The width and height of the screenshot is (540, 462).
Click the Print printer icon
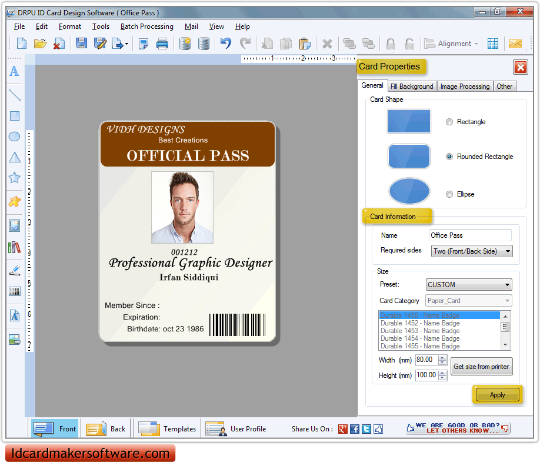[x=162, y=44]
